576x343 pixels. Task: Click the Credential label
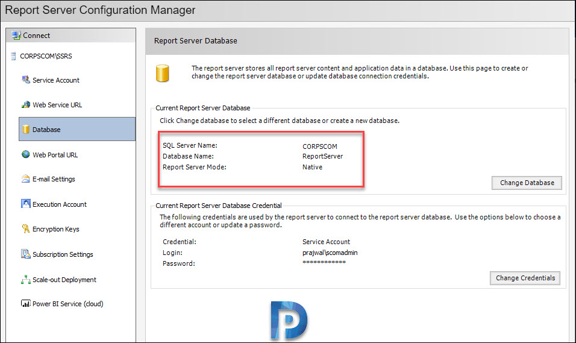tap(180, 242)
